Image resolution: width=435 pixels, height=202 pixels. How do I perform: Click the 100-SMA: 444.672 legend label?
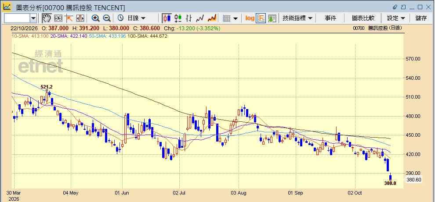[x=147, y=36]
